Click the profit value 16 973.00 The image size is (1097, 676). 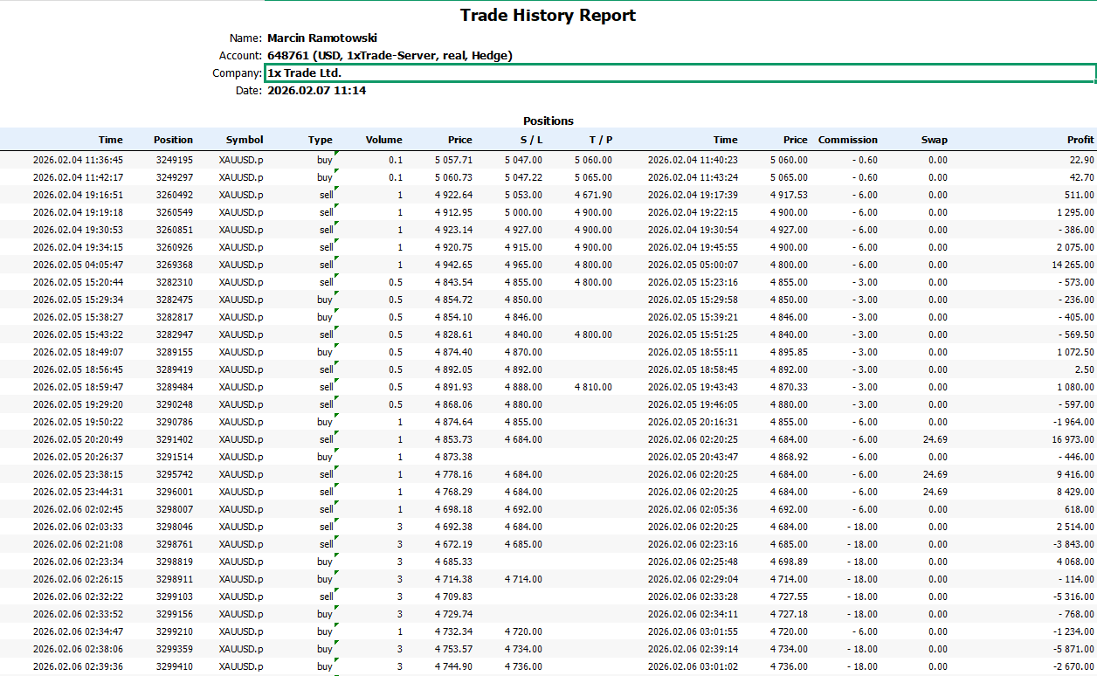click(x=1073, y=440)
